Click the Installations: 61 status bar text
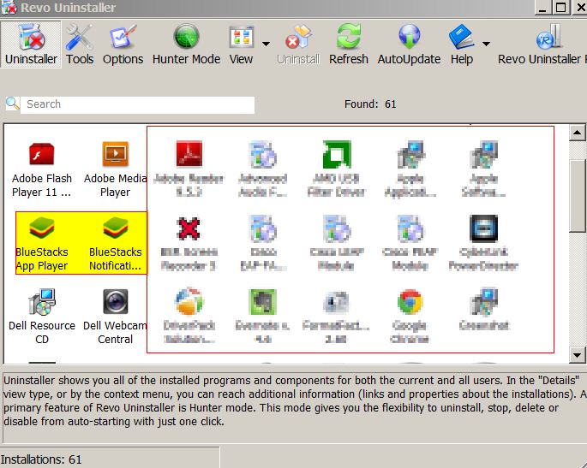Screen dimensions: 587x468 41,459
